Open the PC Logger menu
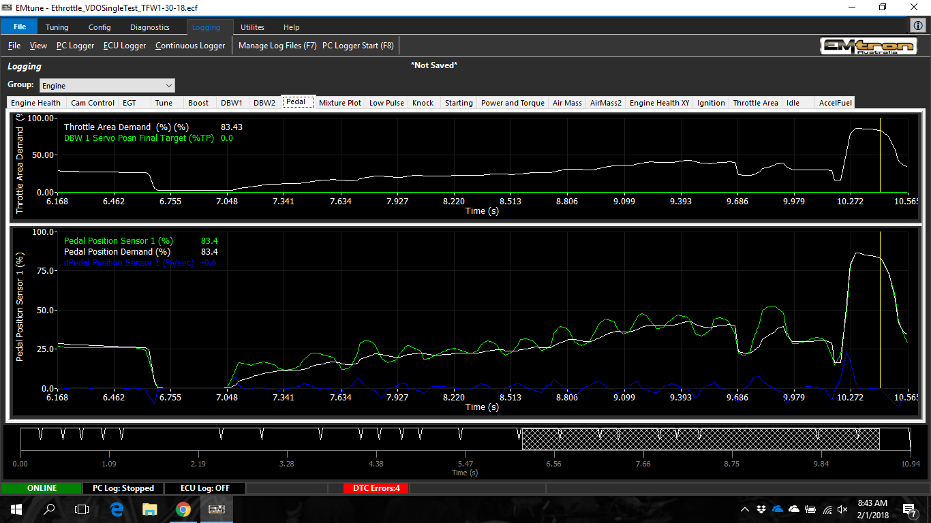Viewport: 931px width, 523px height. pyautogui.click(x=75, y=46)
